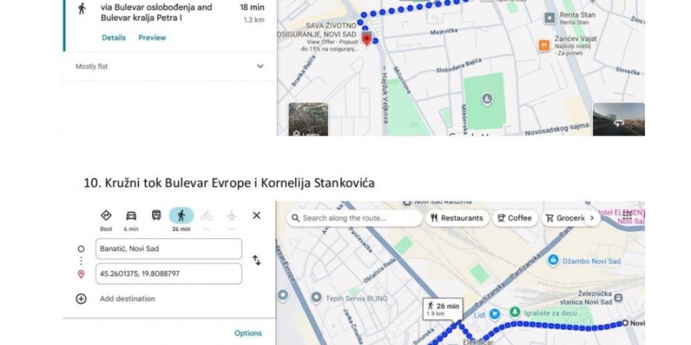Expand the Mostly flat elevation chevron
The height and width of the screenshot is (345, 691).
260,66
